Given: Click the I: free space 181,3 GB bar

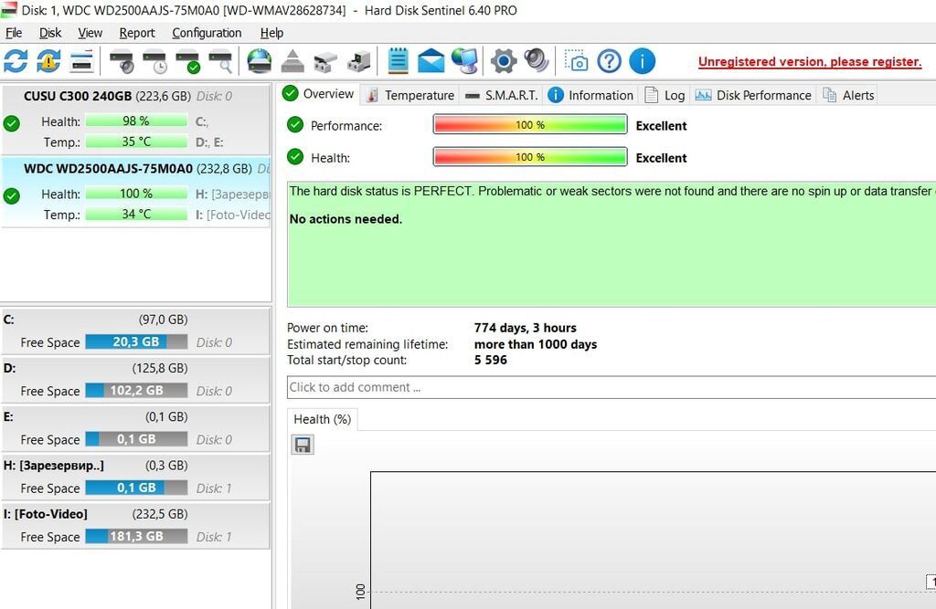Looking at the screenshot, I should 136,536.
